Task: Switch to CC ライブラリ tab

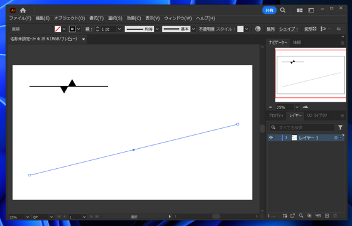Action: [x=317, y=116]
